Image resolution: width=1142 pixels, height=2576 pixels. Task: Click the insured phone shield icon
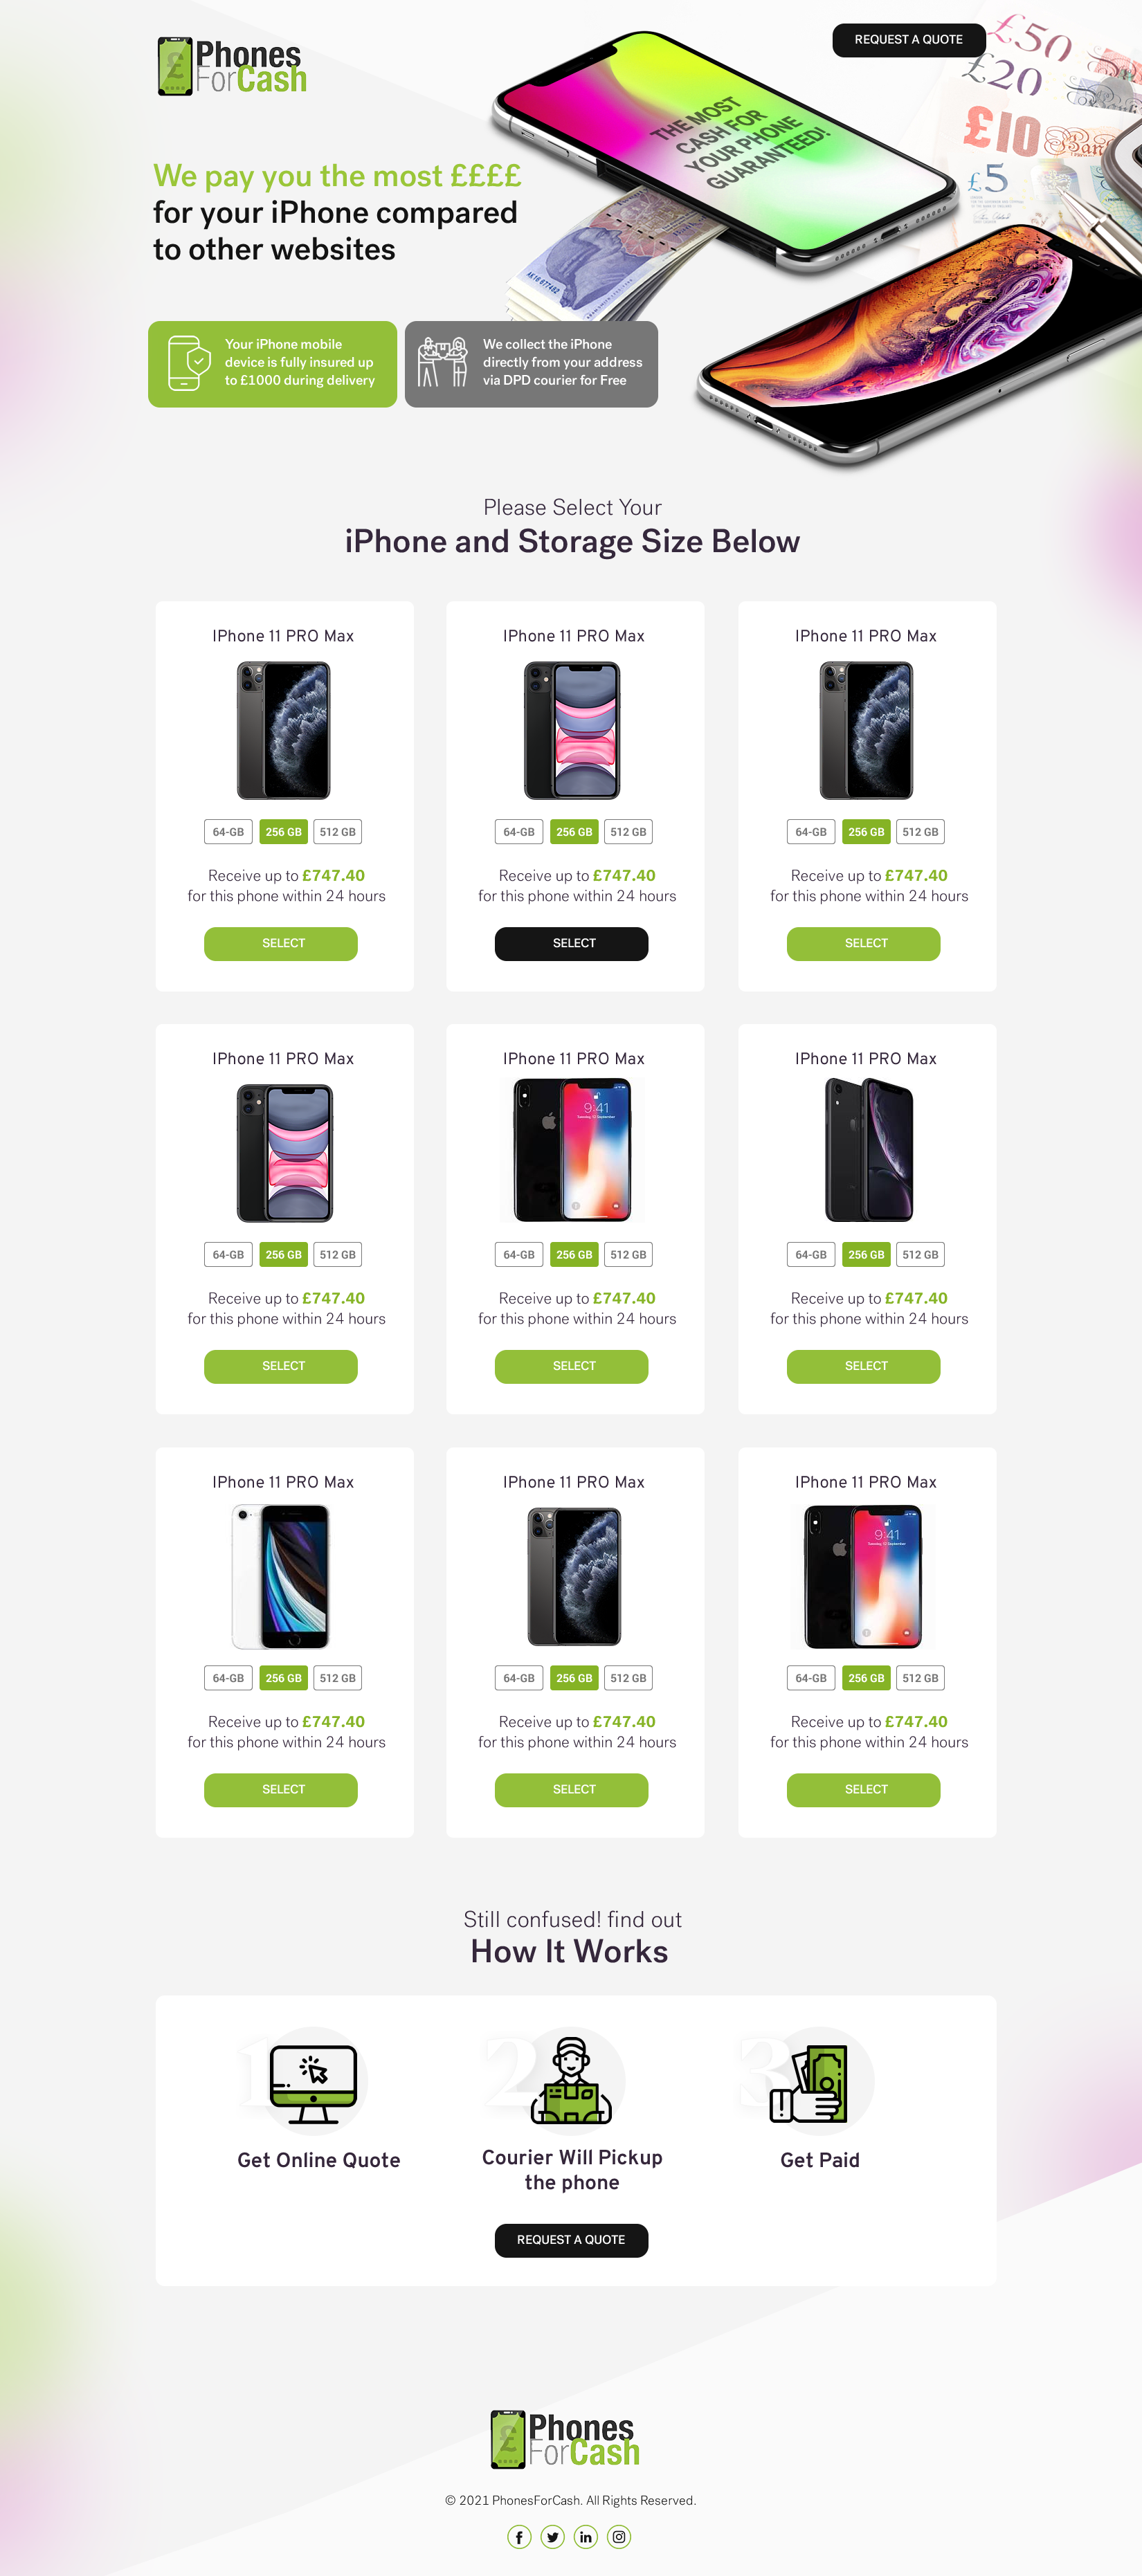pos(188,363)
